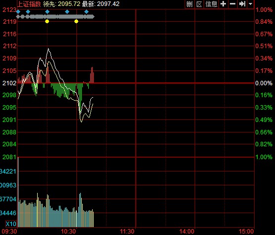Click the third blue diamond marker
This screenshot has width=275, height=235.
[48, 12]
